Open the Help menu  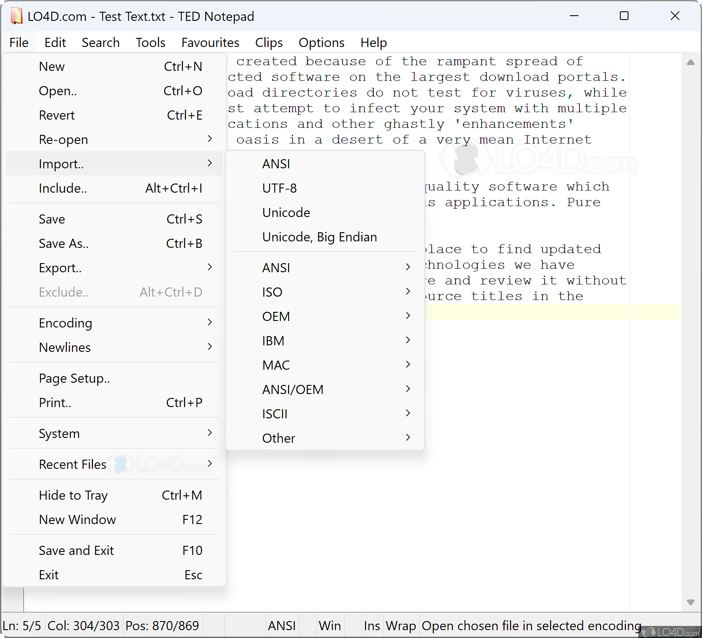(374, 43)
